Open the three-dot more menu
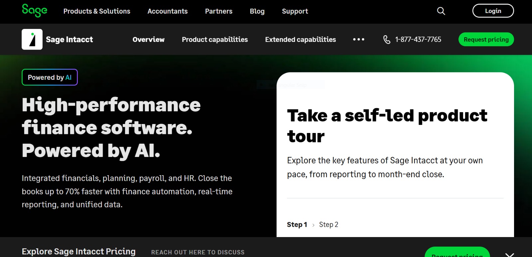Image resolution: width=532 pixels, height=257 pixels. click(358, 39)
